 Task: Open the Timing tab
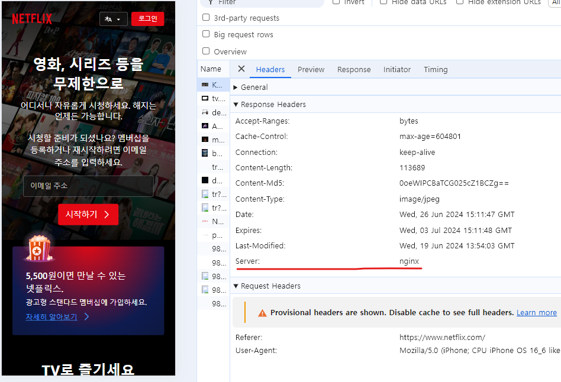[435, 69]
